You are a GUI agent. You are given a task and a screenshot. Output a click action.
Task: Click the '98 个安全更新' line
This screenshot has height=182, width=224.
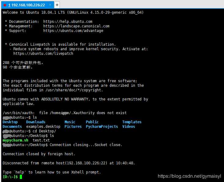18,67
